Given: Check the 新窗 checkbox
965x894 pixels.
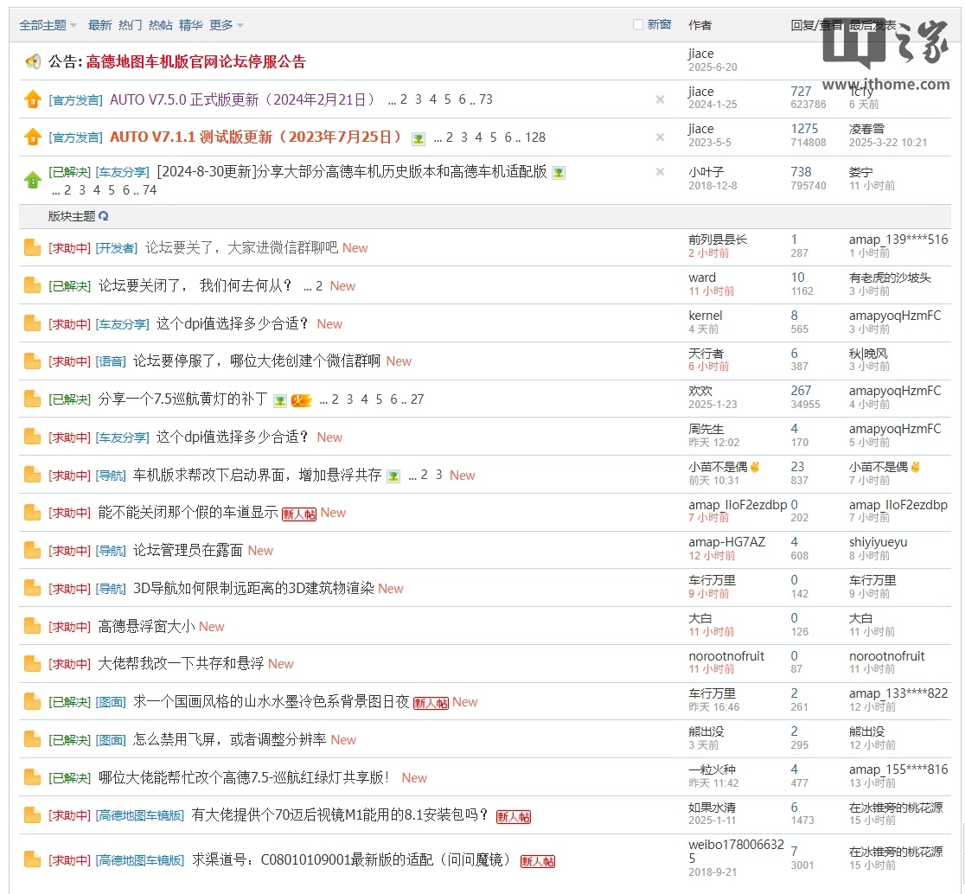Looking at the screenshot, I should coord(638,24).
